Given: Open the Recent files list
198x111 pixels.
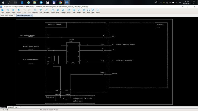Looking at the screenshot, I should click(8, 11).
